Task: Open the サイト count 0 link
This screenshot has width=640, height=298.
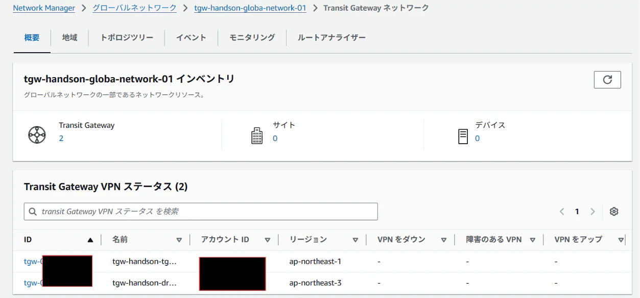Action: coord(275,139)
